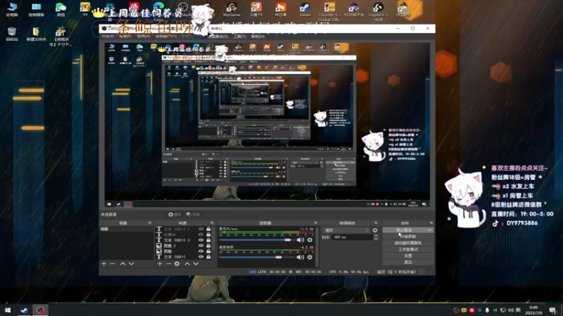The width and height of the screenshot is (563, 316).
Task: Open Logitech G HUB desktop icon
Action: click(x=378, y=11)
